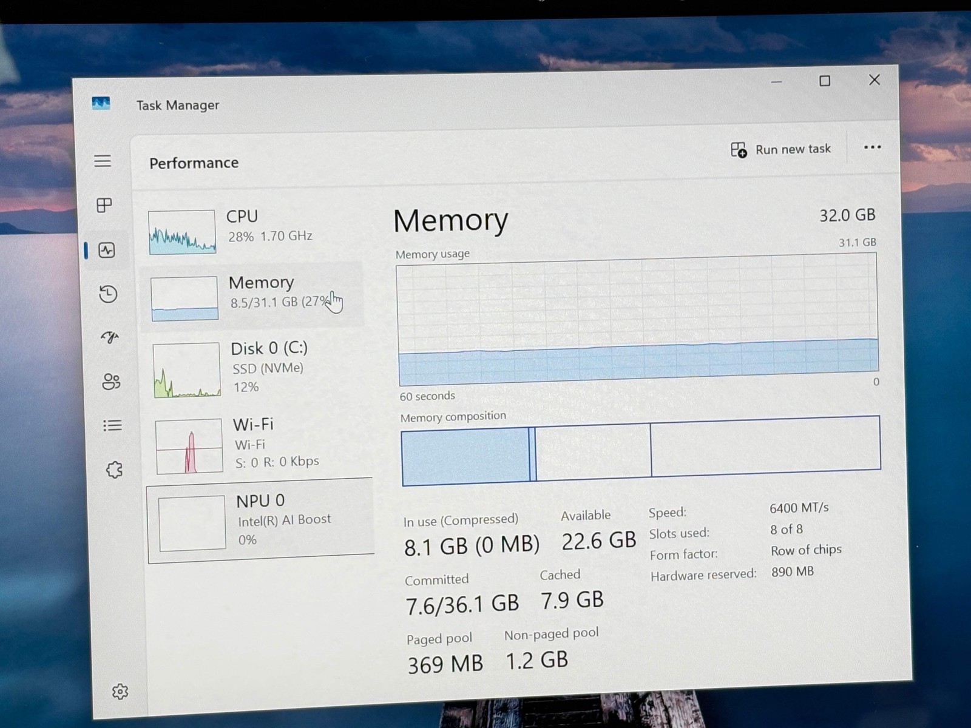Click the 8 of 8 slots used value
Viewport: 971px width, 728px height.
787,530
